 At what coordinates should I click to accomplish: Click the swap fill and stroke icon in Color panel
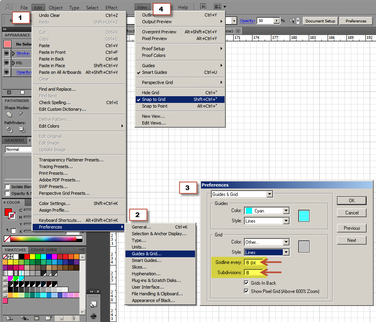8,230
